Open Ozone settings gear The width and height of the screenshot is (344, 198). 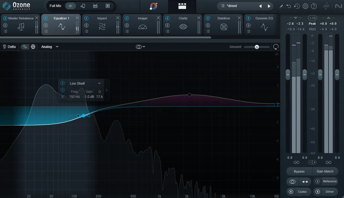[x=305, y=6]
